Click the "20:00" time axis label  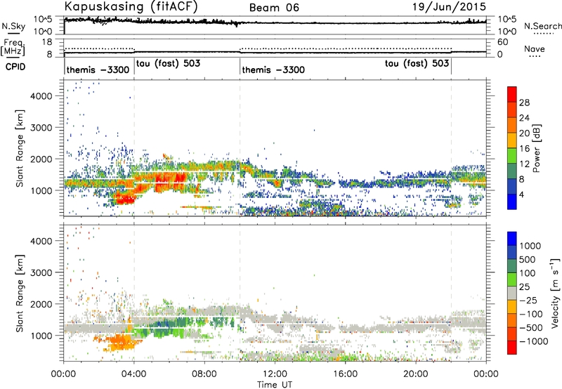click(x=416, y=374)
